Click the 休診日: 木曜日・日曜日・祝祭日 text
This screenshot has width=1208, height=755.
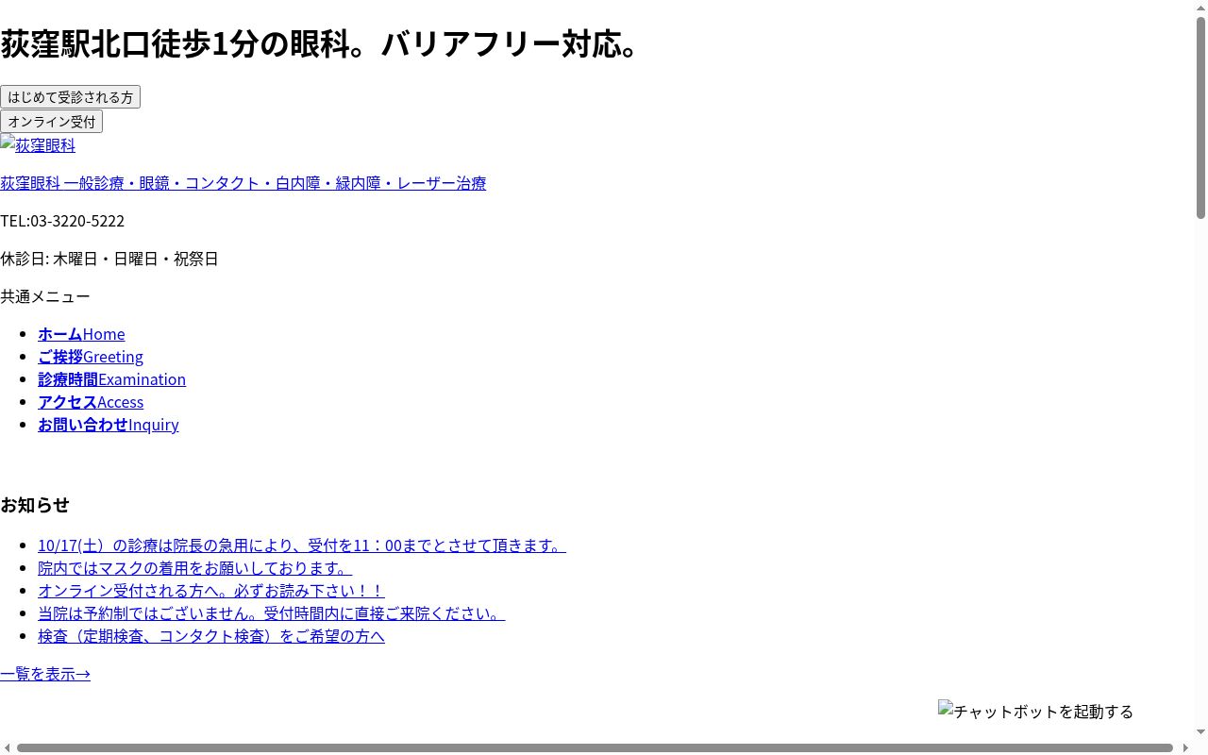pyautogui.click(x=109, y=259)
